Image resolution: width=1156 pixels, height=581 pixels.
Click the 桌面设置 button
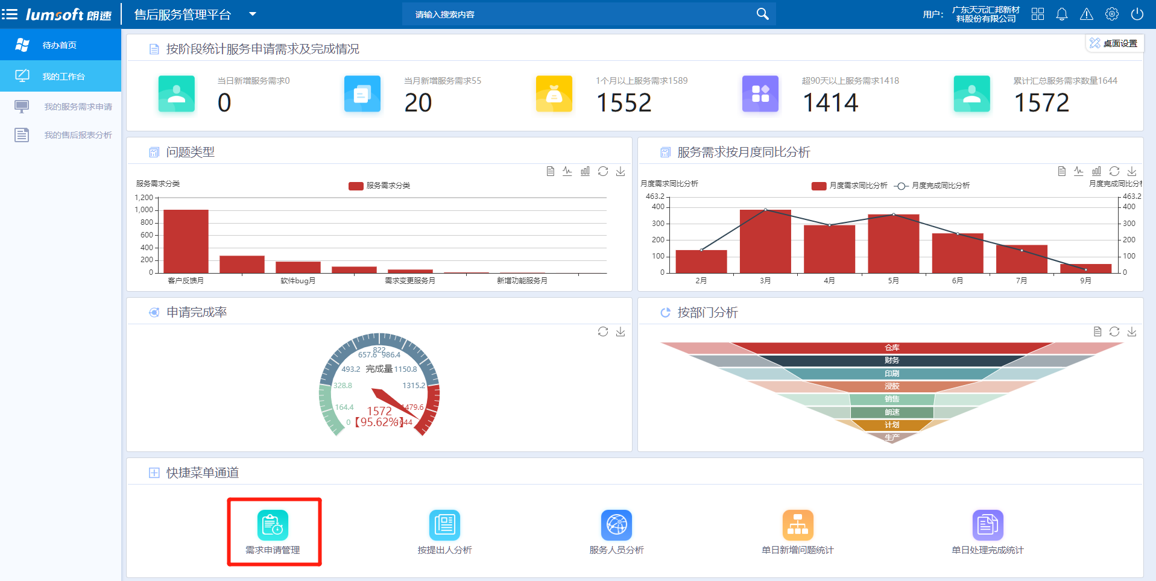point(1114,43)
